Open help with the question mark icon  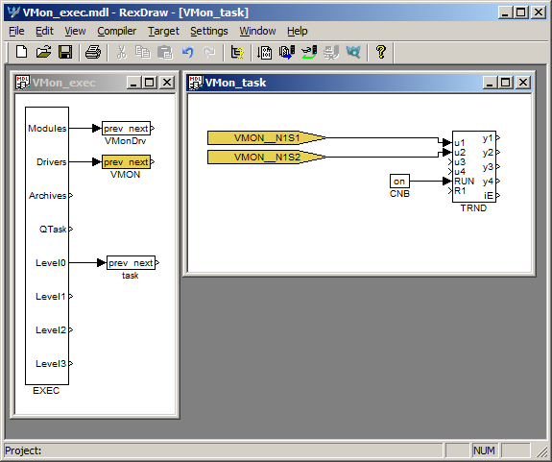click(x=380, y=52)
